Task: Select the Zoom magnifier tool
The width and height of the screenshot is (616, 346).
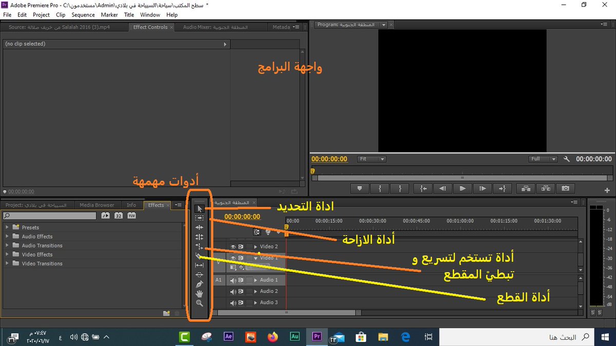Action: [199, 303]
